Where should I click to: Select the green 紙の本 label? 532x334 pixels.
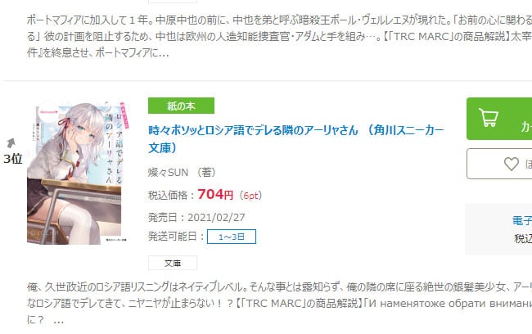point(181,106)
